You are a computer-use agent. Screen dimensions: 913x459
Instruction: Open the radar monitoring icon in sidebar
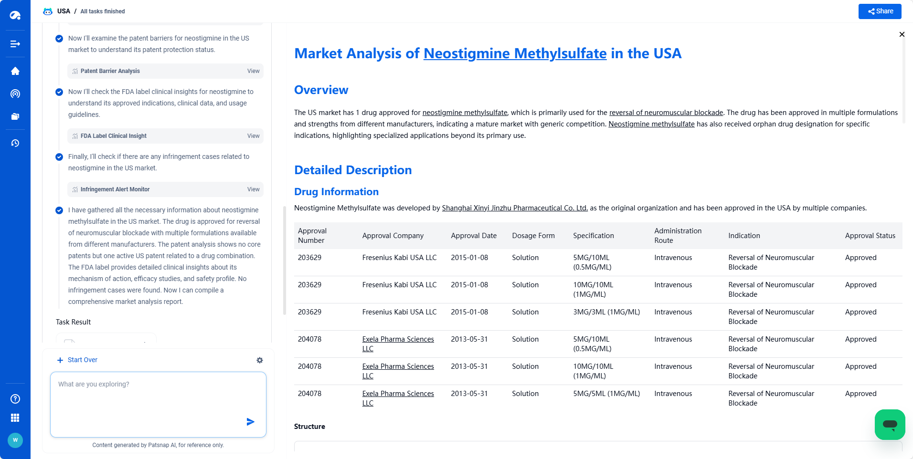(x=15, y=94)
